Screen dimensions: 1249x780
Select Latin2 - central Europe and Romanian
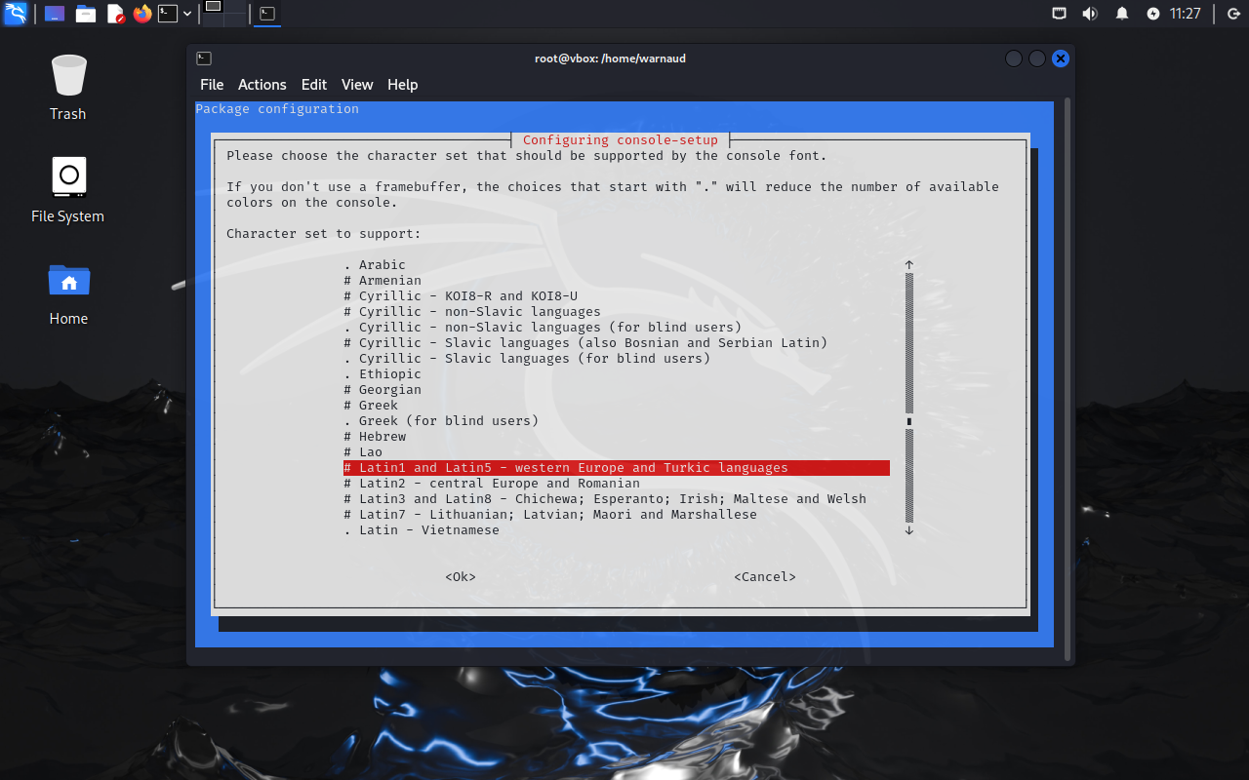point(499,484)
